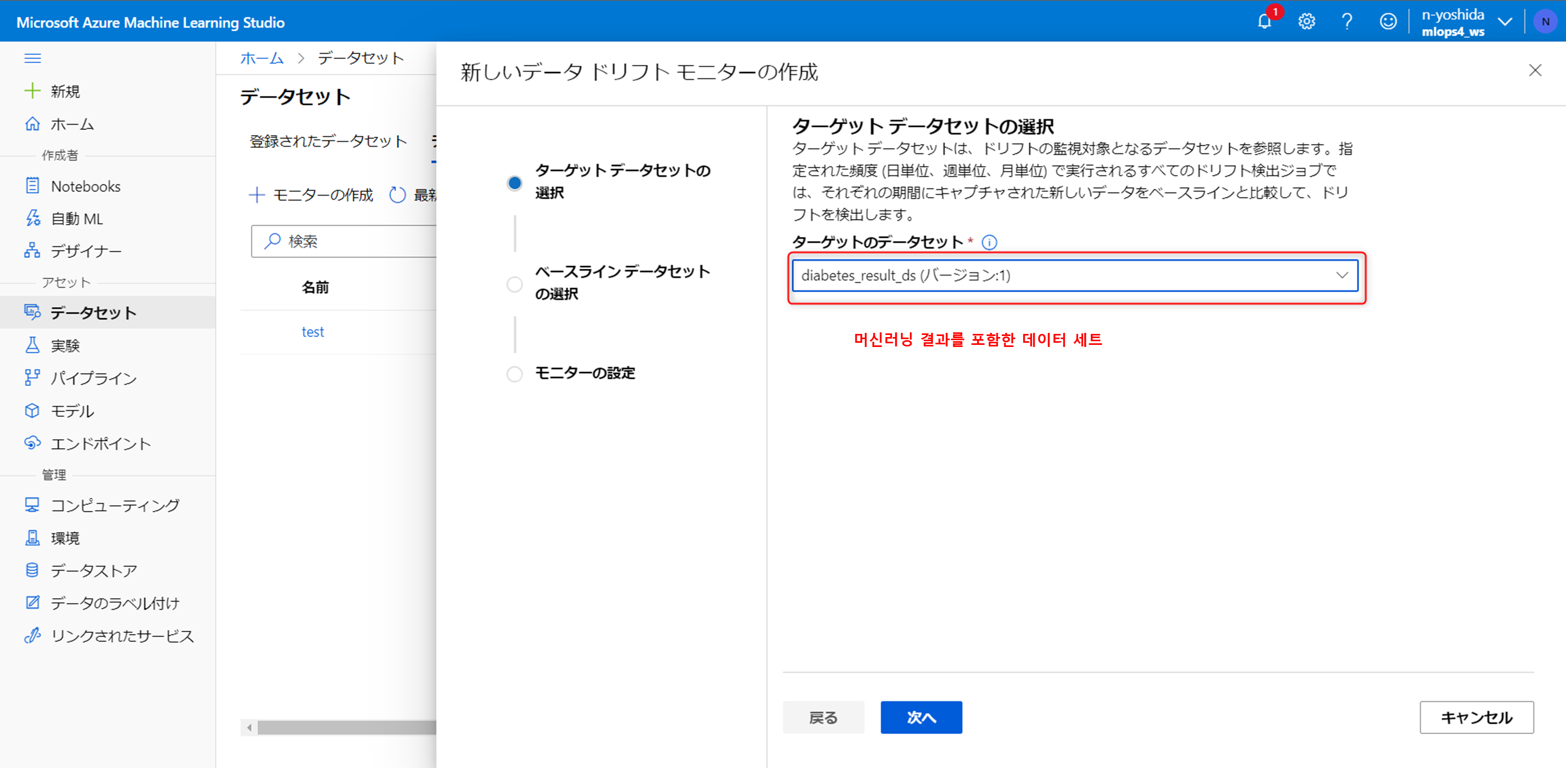The height and width of the screenshot is (768, 1566).
Task: Click the notifications bell icon
Action: [1264, 22]
